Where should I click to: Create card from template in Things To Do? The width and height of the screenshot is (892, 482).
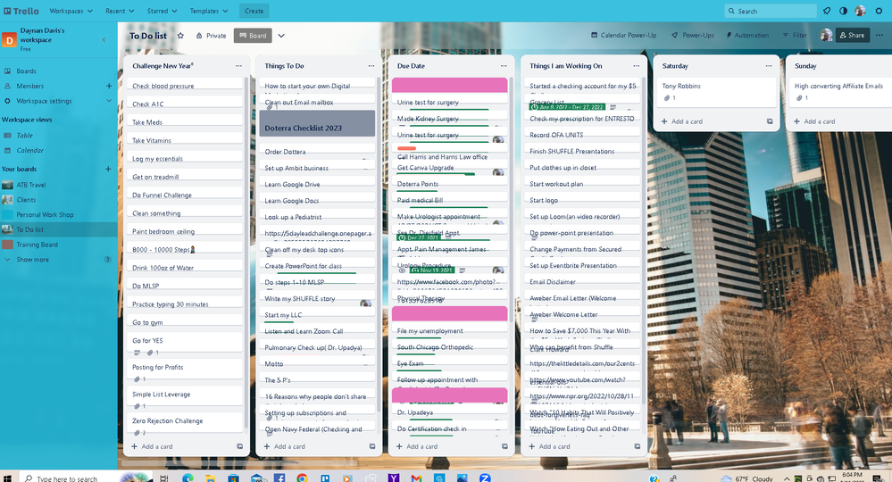click(372, 447)
